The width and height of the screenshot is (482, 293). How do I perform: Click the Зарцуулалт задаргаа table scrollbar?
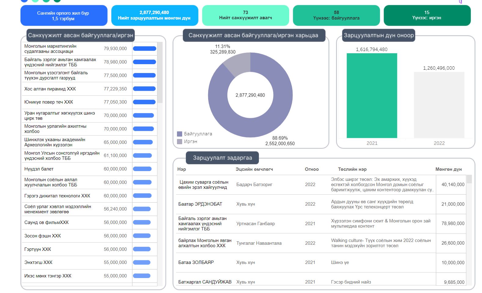469,179
